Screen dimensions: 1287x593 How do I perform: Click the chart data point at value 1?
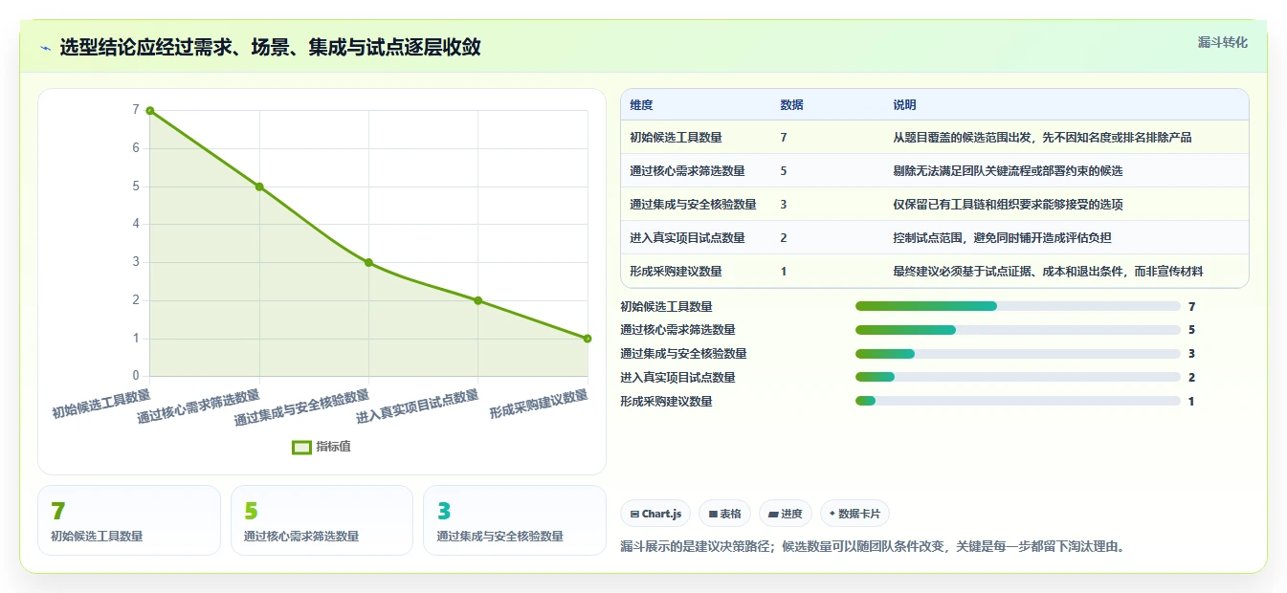588,339
